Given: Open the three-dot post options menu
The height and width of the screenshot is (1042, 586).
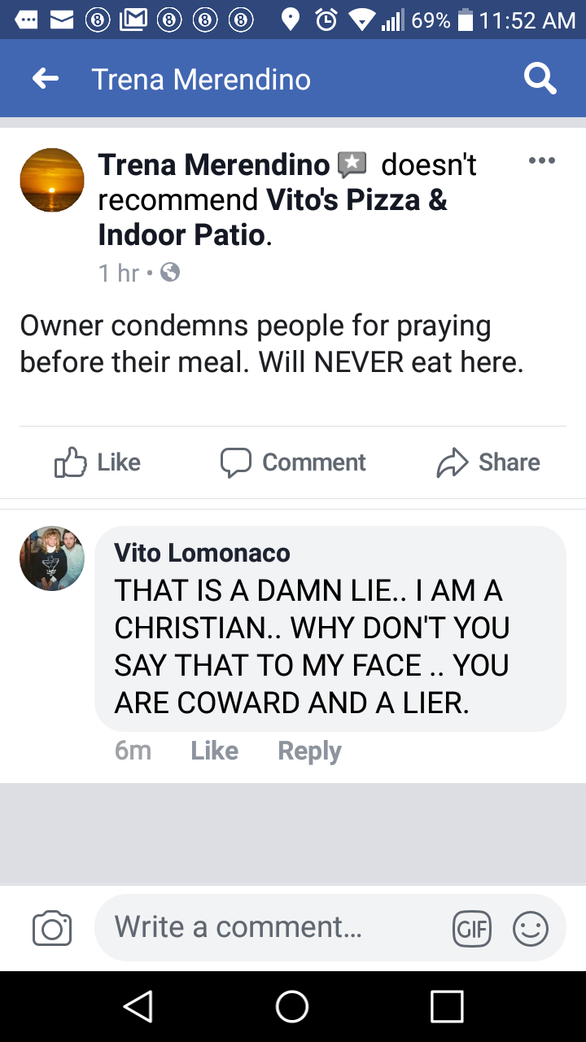Looking at the screenshot, I should [x=541, y=160].
